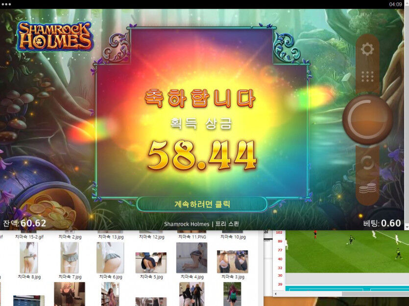Screen dimensions: 409x306
Task: Click the file name 치마속 15-2.gif
Action: coord(29,237)
